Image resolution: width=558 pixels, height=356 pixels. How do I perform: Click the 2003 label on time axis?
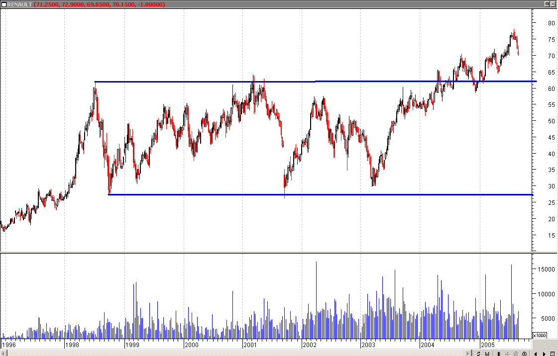click(368, 345)
